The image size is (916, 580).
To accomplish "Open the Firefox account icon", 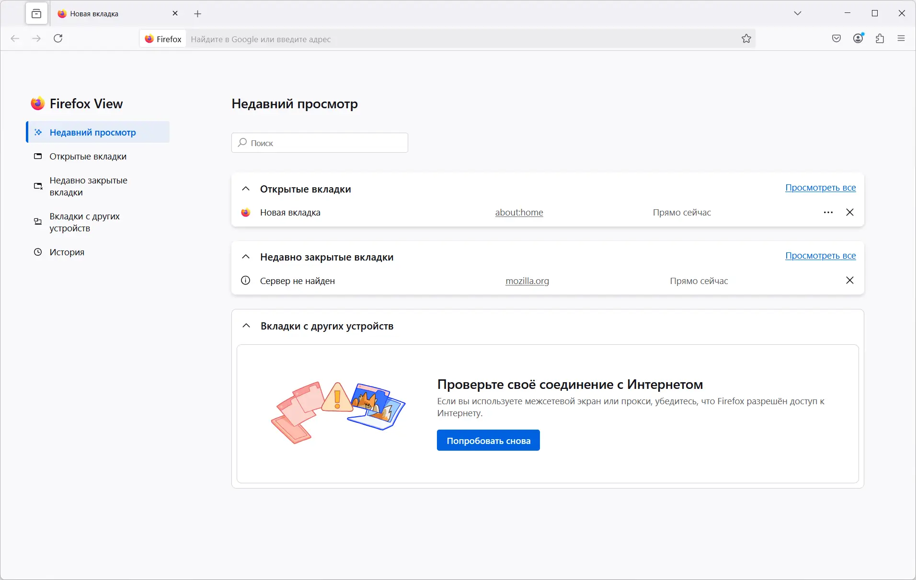I will click(x=858, y=39).
